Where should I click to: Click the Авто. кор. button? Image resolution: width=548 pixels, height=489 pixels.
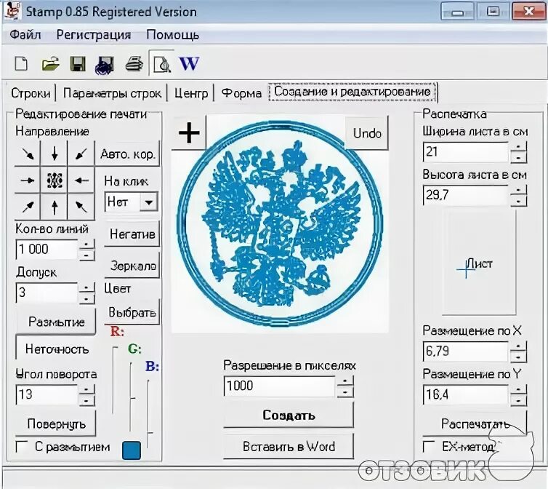(x=128, y=154)
